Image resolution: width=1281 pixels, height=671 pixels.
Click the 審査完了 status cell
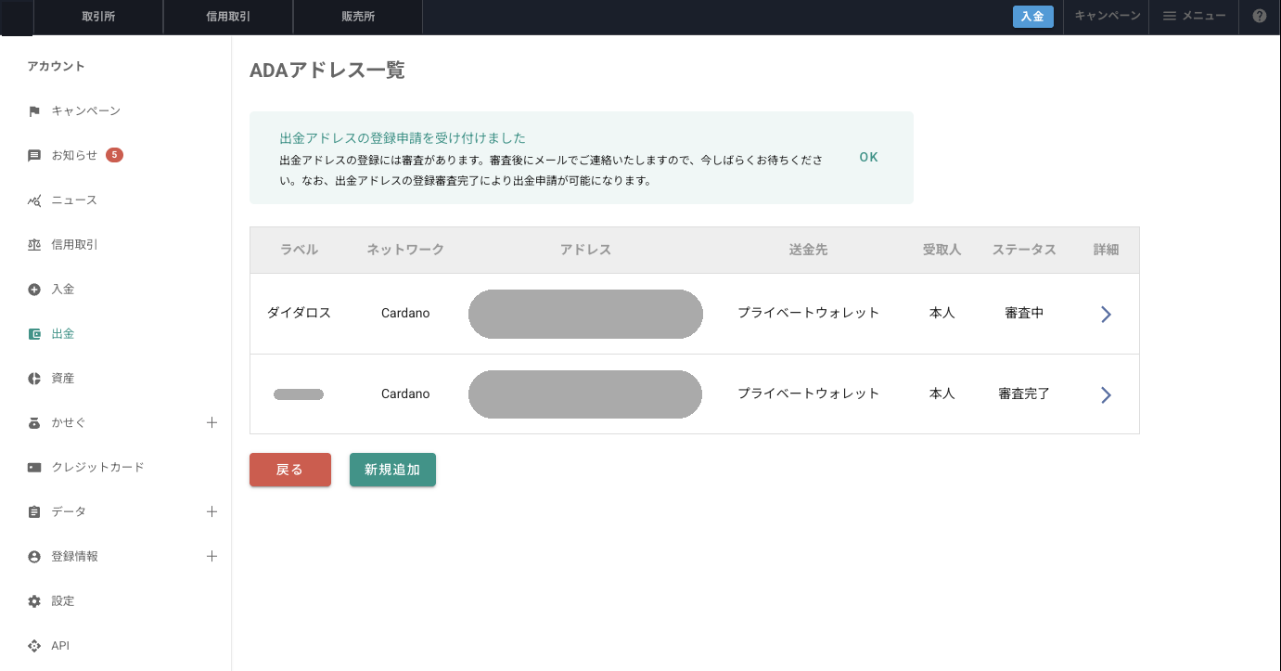point(1024,394)
